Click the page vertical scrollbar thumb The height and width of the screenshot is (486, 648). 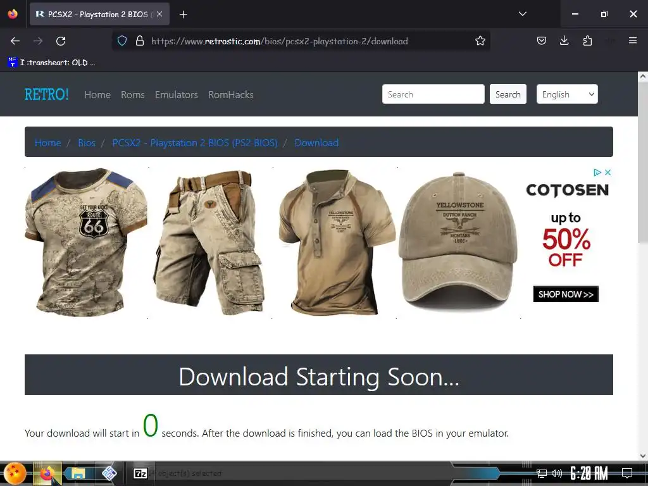coord(643,161)
